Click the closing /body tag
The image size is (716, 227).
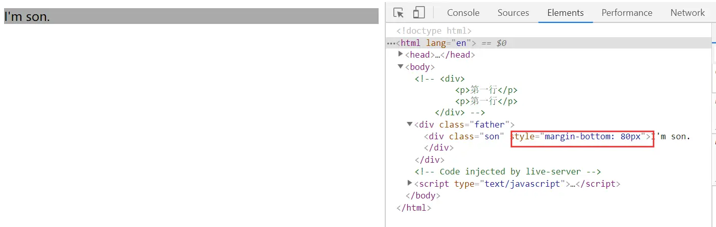click(423, 195)
